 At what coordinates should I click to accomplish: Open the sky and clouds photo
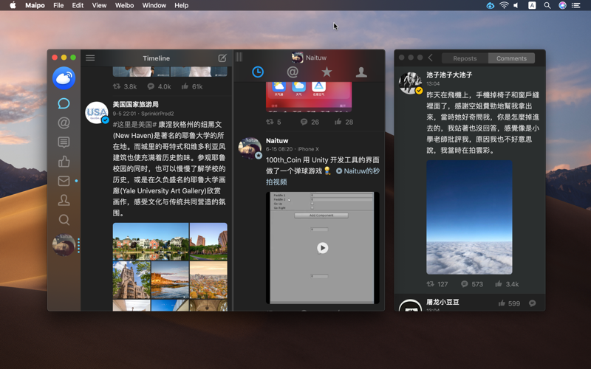[x=469, y=217]
